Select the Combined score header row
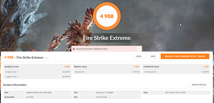Screen dimensions: 214x103 coord(176,67)
